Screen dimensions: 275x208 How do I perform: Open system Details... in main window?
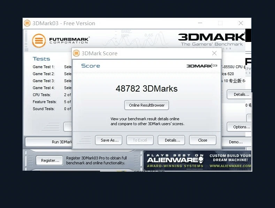[x=240, y=94]
